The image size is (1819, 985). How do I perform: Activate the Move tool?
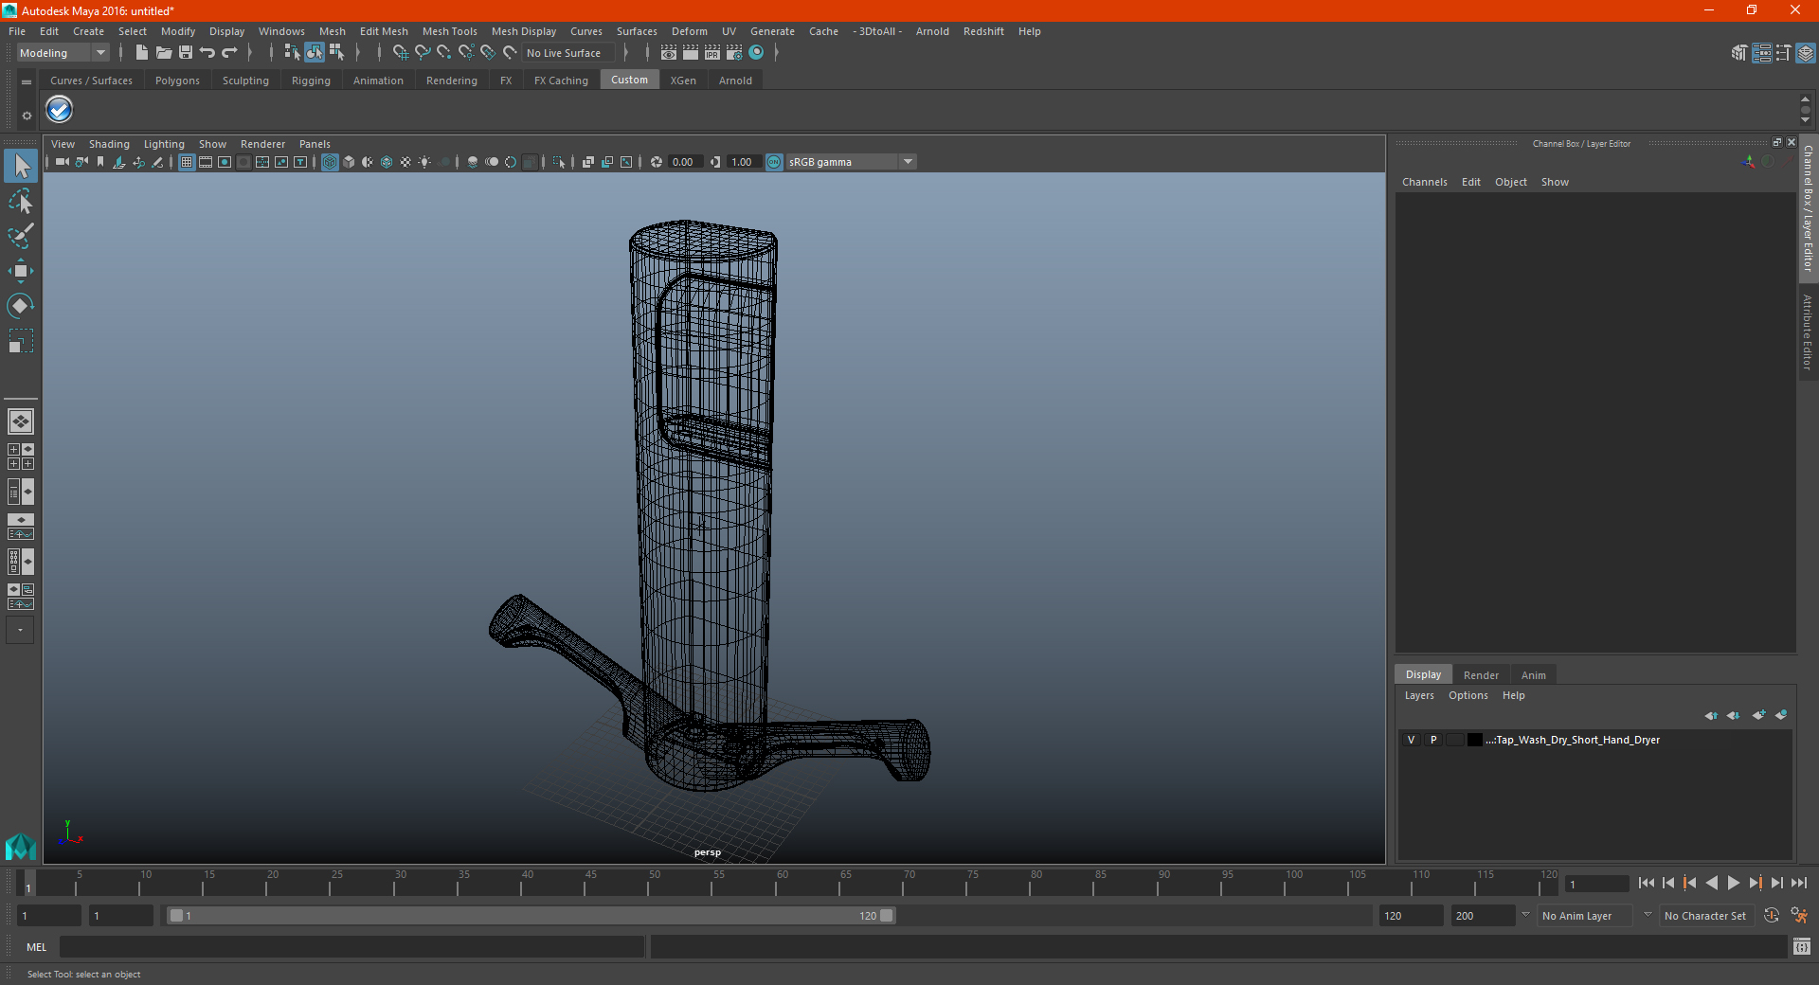[21, 271]
